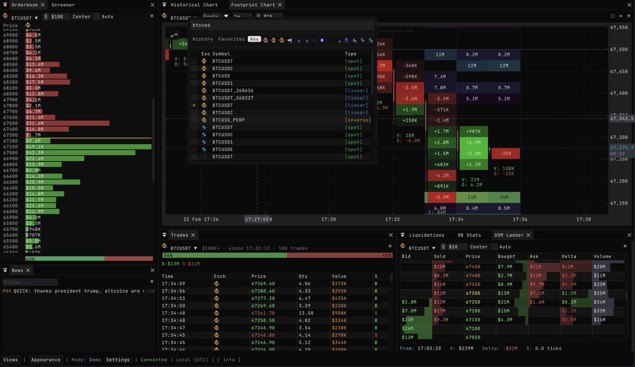635x367 pixels.
Task: Tick favorite box for BTCUSD_PERP
Action: [x=194, y=120]
